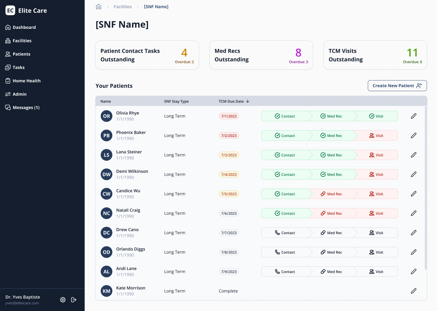Viewport: 437px width, 311px height.
Task: Click Lana Steiner's due date 7/3/2023 badge
Action: (x=229, y=155)
